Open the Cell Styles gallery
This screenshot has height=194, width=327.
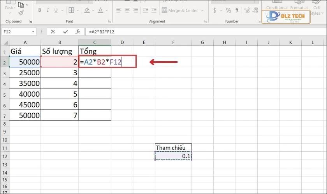315,10
